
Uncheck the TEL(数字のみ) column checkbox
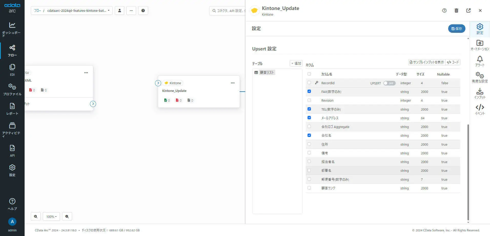[x=309, y=109]
